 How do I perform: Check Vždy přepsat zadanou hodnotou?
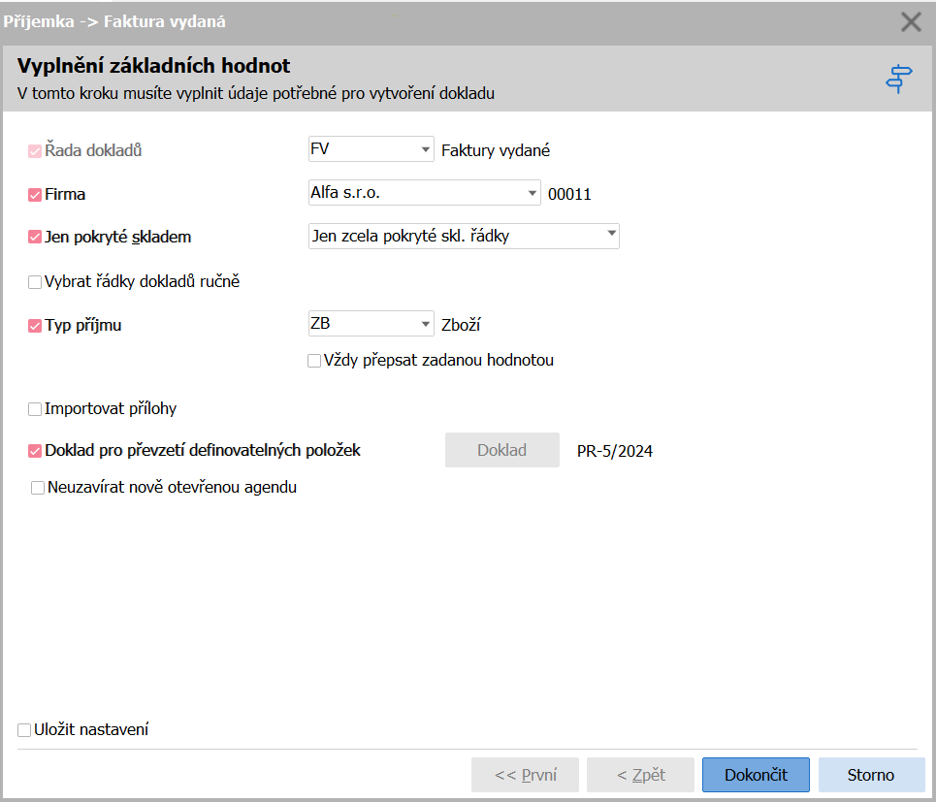(x=314, y=361)
